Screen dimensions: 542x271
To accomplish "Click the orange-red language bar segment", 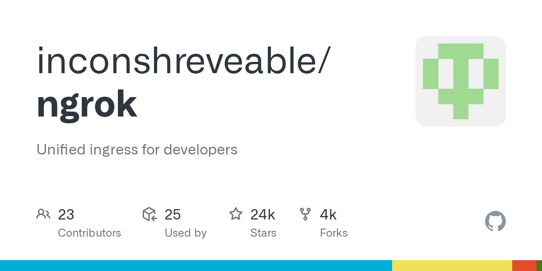I will click(x=524, y=266).
